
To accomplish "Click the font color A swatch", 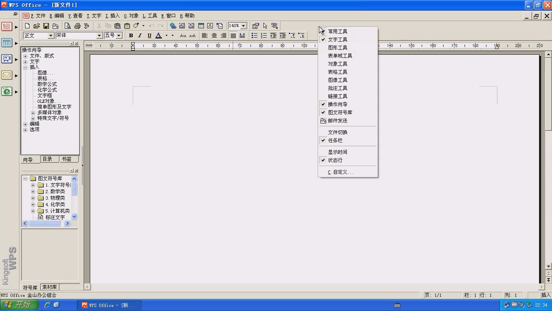I will click(159, 36).
